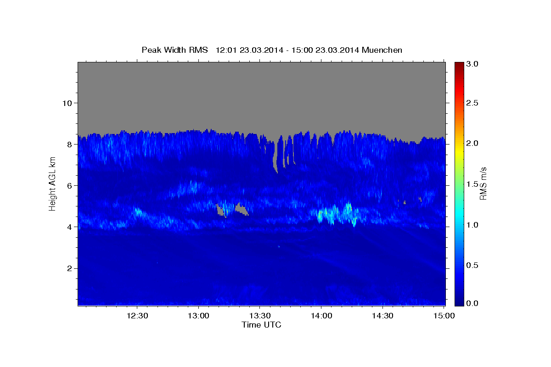
Task: Click the '14:00' time tick label
Action: (321, 316)
